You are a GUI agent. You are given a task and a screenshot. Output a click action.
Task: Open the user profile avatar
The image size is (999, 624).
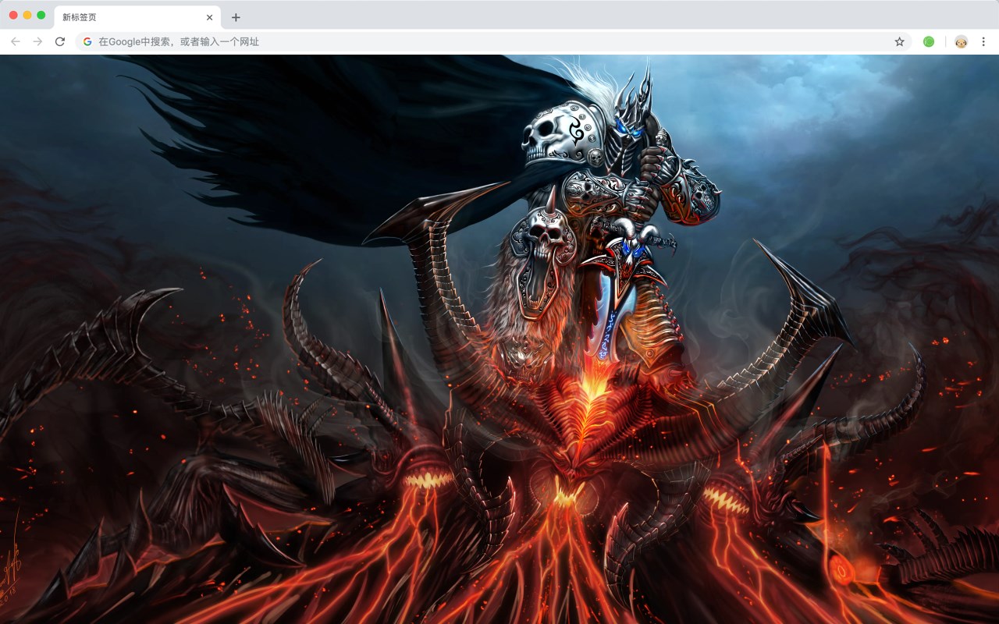(x=962, y=41)
